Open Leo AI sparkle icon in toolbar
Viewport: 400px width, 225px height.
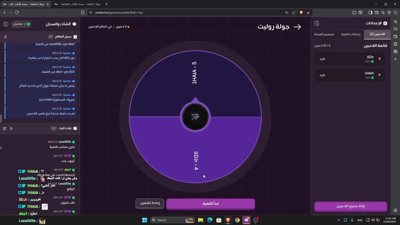(x=383, y=12)
